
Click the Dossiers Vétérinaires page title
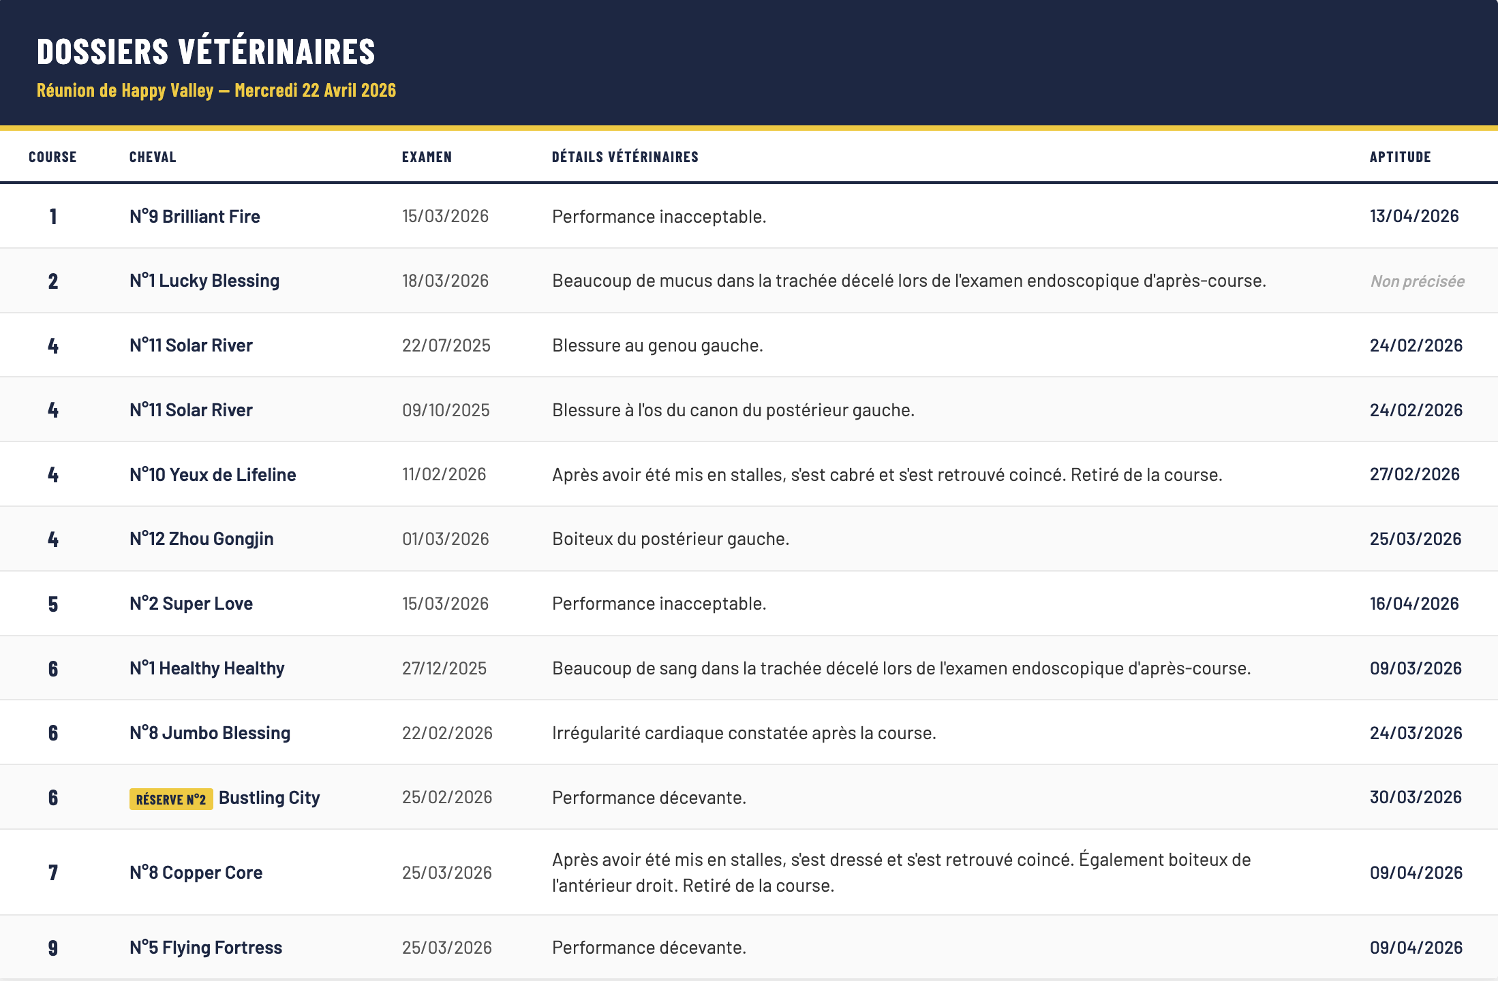point(206,52)
